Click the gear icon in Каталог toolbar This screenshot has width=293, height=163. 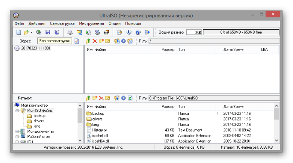tap(123, 98)
